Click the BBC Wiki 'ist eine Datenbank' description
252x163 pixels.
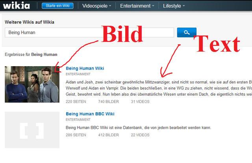click(138, 128)
